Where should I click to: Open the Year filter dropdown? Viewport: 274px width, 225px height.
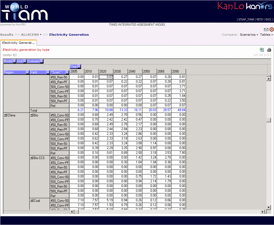point(79,66)
